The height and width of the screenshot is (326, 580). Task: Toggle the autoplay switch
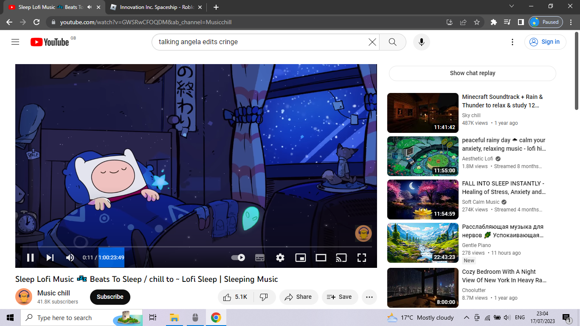(238, 257)
